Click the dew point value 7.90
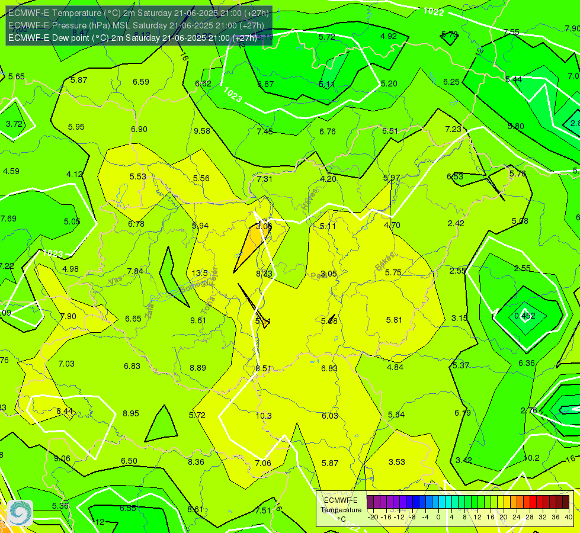Viewport: 580px width, 533px height. 68,317
